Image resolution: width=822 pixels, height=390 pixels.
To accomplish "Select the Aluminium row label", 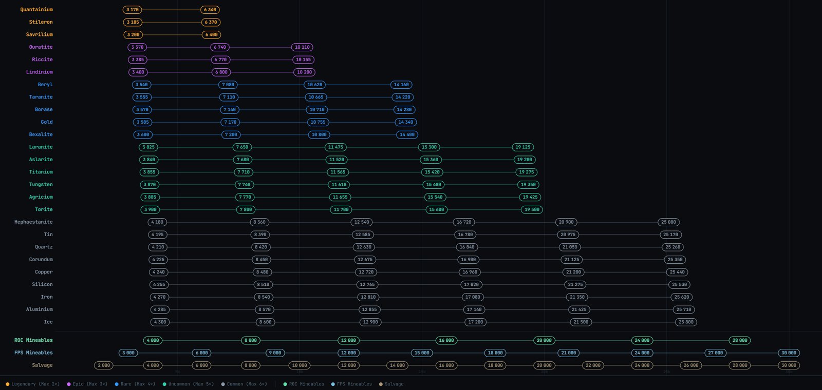I will 40,309.
